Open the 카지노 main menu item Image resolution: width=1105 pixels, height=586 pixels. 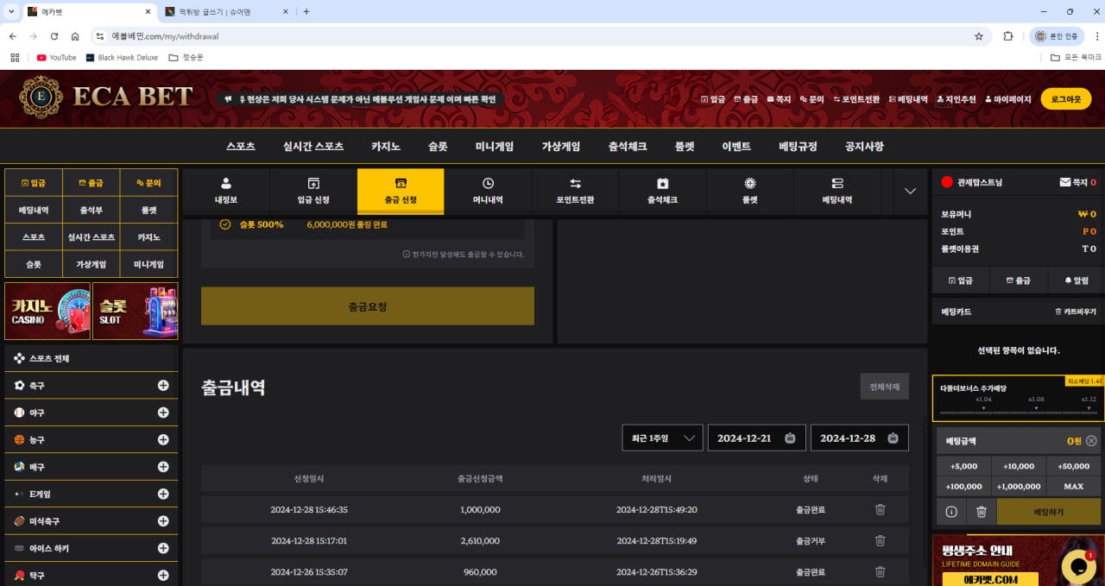(x=386, y=147)
